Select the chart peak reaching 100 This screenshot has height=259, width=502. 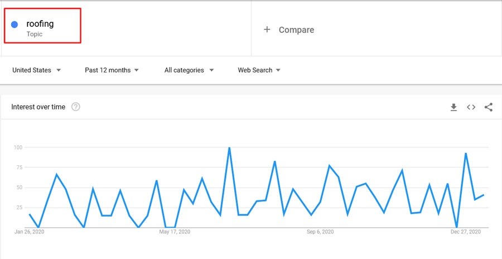pyautogui.click(x=229, y=148)
